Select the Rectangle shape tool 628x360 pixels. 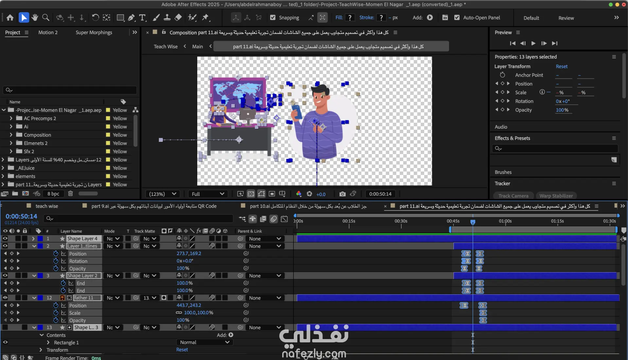[120, 18]
